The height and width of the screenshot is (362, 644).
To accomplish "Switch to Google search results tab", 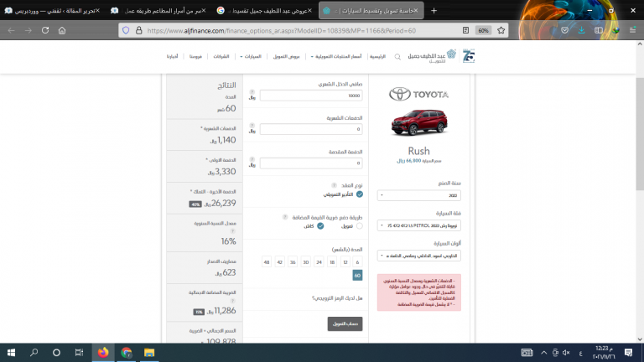I will click(264, 11).
